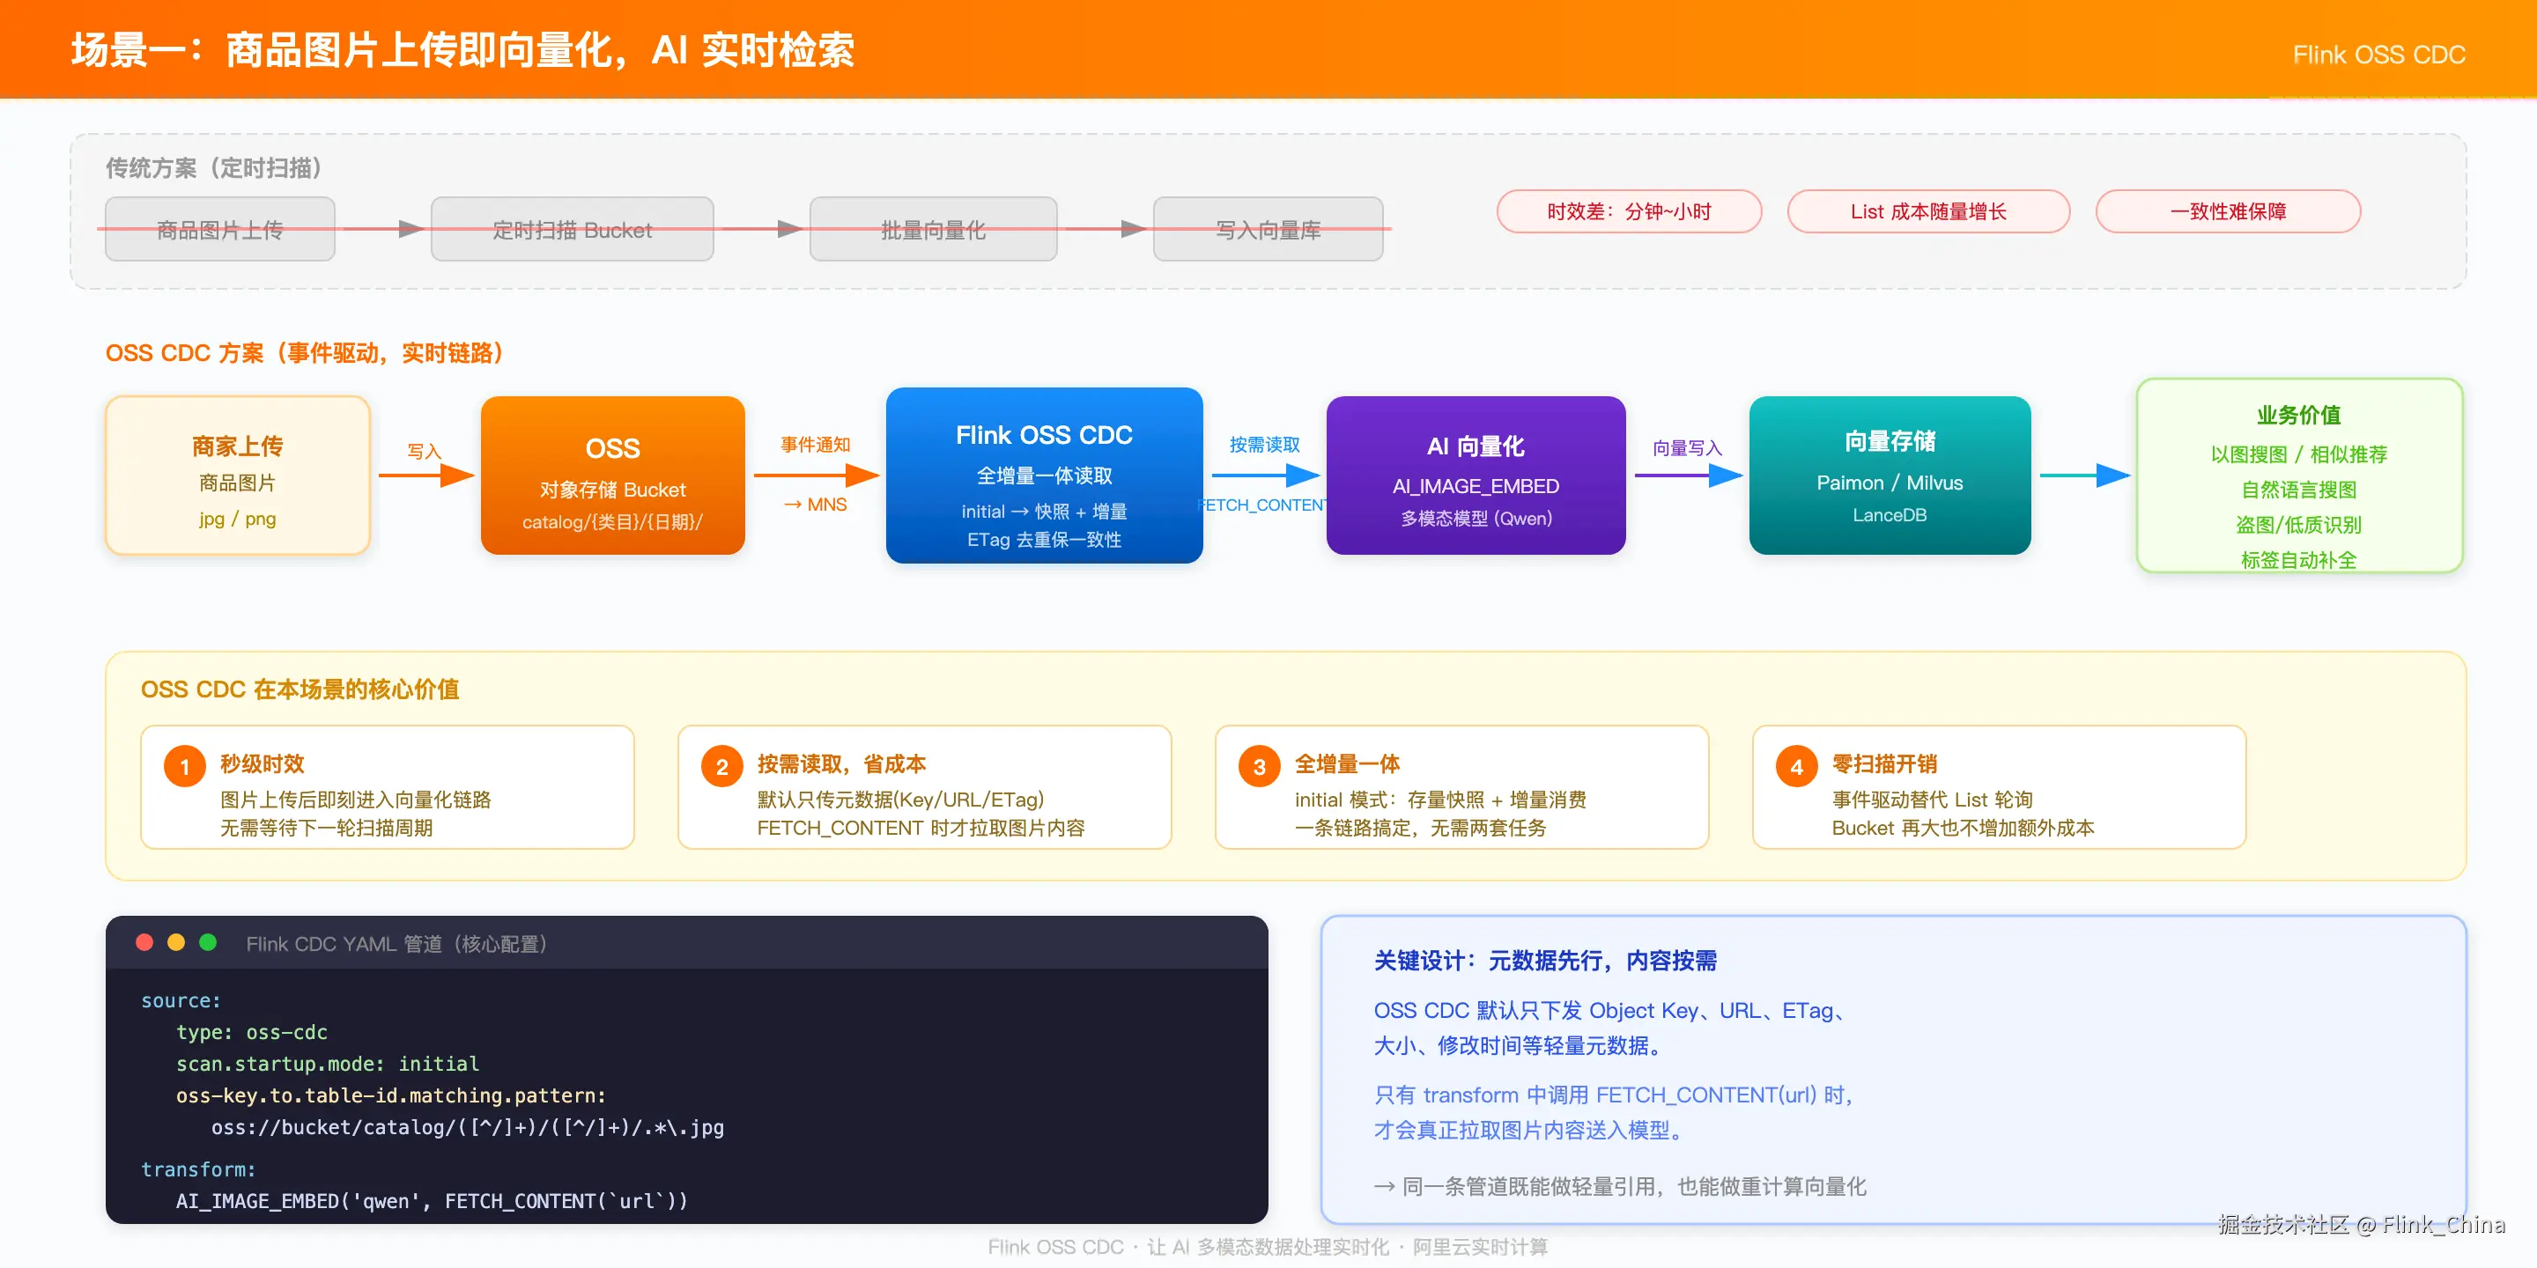Click the oss://bucket/catalog regex line
The image size is (2537, 1268).
pyautogui.click(x=468, y=1127)
